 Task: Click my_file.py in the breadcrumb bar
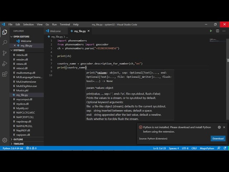[x=57, y=37]
